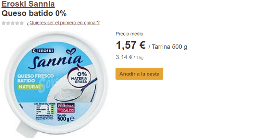This screenshot has width=259, height=138.
Task: Open the Eroski Sannia brand link
Action: [28, 4]
